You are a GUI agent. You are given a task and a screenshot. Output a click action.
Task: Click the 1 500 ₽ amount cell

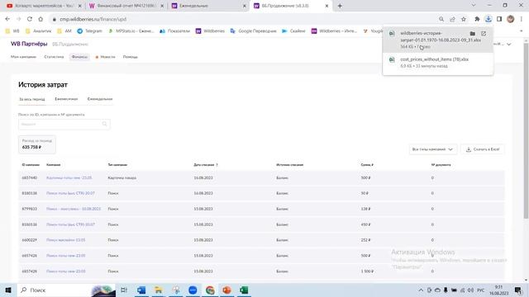coord(367,271)
